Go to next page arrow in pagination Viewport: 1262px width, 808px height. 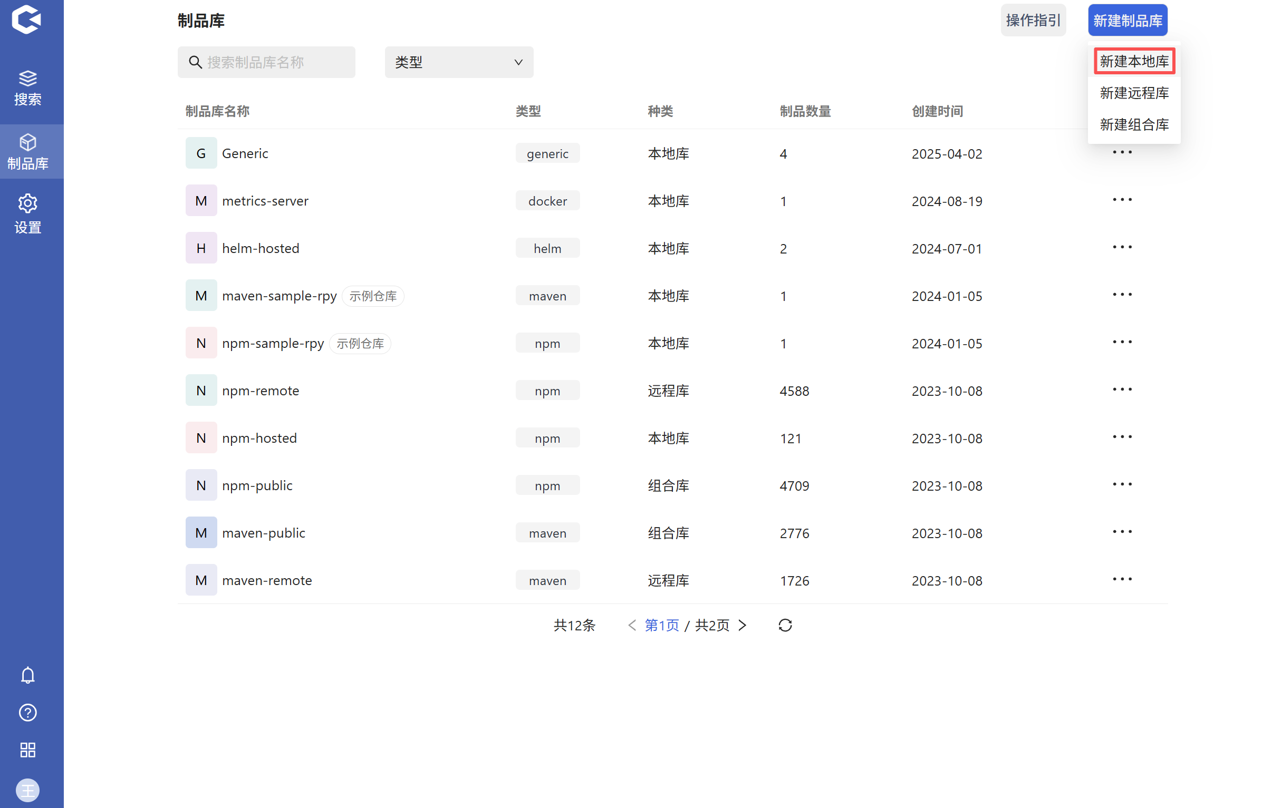[x=743, y=625]
